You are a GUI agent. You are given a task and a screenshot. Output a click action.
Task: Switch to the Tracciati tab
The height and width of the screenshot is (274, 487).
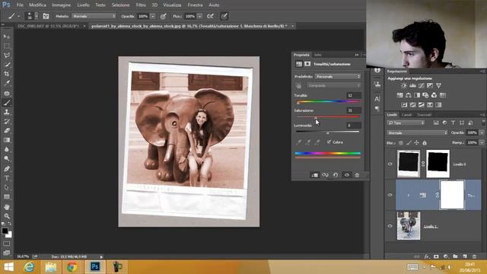(x=425, y=115)
